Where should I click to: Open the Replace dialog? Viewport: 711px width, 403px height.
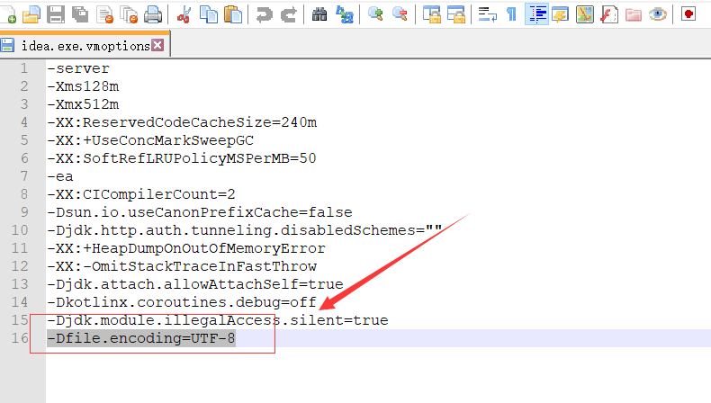coord(344,14)
